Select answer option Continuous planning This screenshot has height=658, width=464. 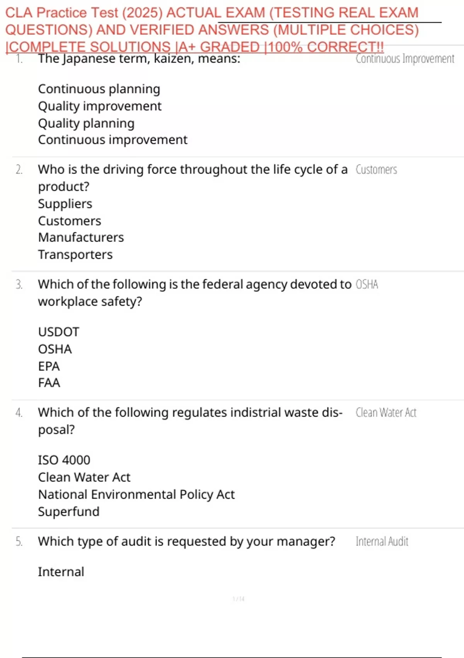click(x=99, y=89)
